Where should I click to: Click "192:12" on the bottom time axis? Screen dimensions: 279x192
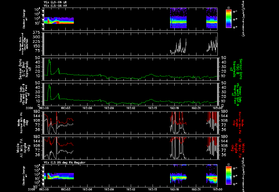point(131,189)
